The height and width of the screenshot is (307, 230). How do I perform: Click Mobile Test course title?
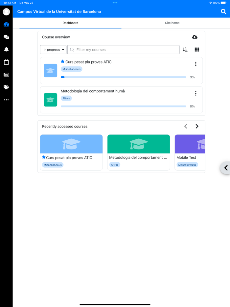tap(186, 157)
